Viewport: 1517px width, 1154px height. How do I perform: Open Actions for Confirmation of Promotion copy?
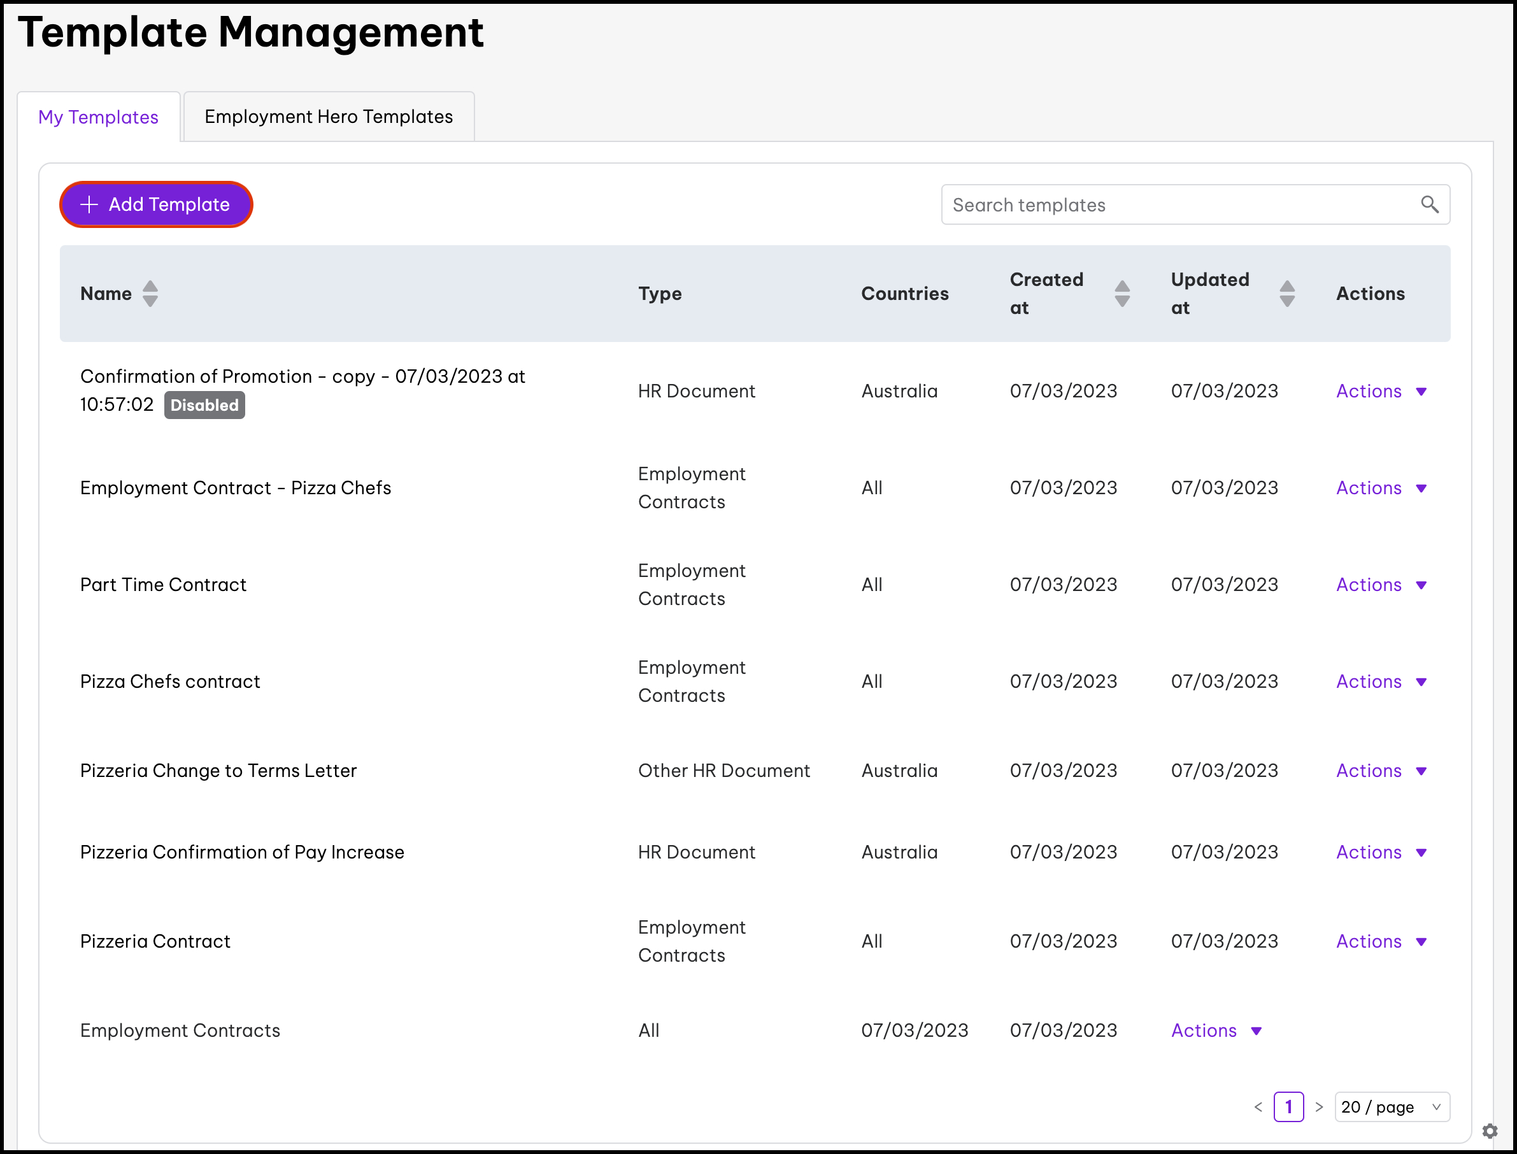pyautogui.click(x=1380, y=391)
